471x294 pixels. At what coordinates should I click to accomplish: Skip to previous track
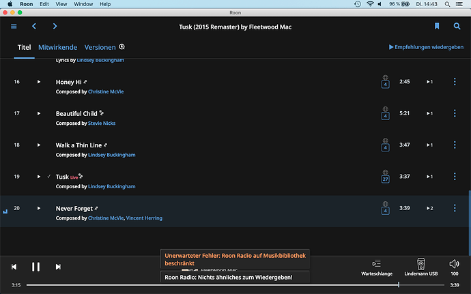pyautogui.click(x=14, y=267)
